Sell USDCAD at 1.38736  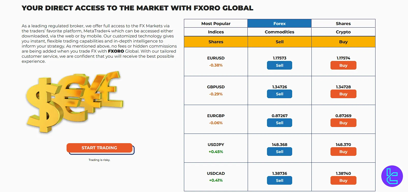click(279, 181)
